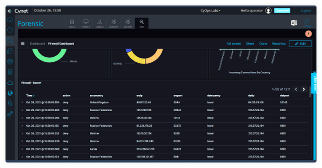322x168 pixels.
Task: Click the Latvia srccountry cell
Action: (x=93, y=149)
